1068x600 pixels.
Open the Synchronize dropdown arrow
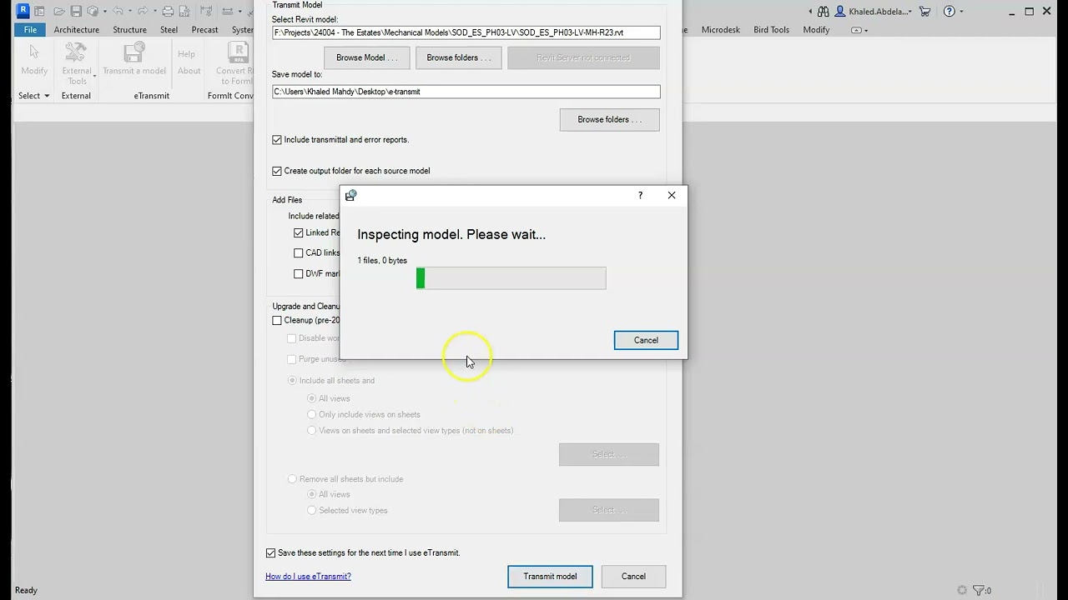(x=104, y=12)
